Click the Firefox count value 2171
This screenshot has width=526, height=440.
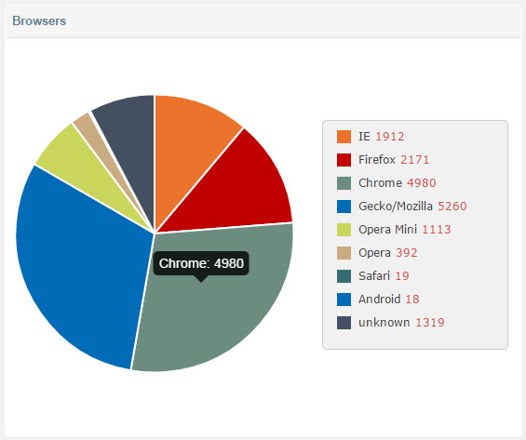[414, 159]
